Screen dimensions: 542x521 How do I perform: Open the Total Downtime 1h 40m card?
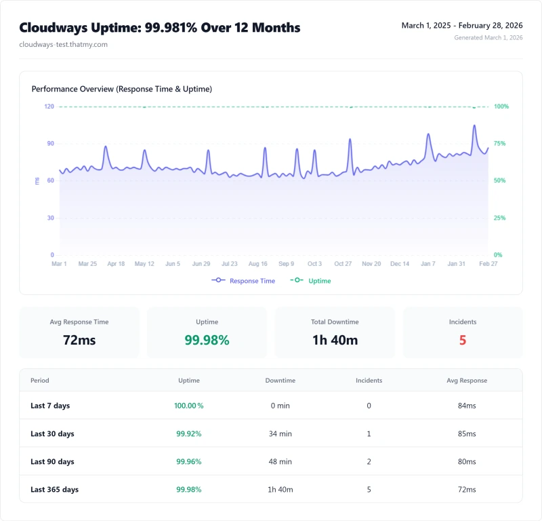[335, 332]
